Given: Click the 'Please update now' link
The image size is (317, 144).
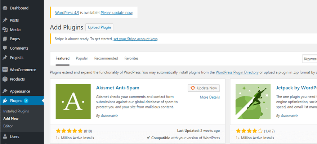Looking at the screenshot, I should 116,13.
